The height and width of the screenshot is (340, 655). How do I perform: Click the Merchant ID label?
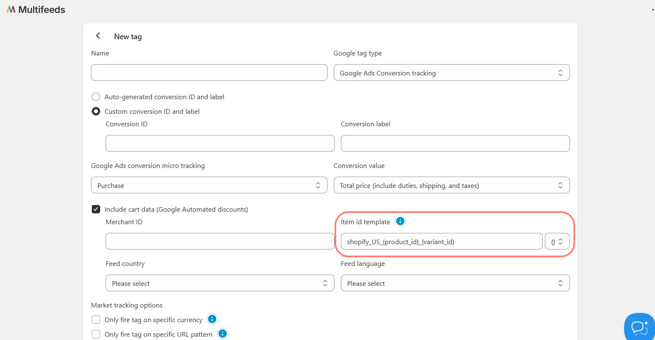point(124,222)
